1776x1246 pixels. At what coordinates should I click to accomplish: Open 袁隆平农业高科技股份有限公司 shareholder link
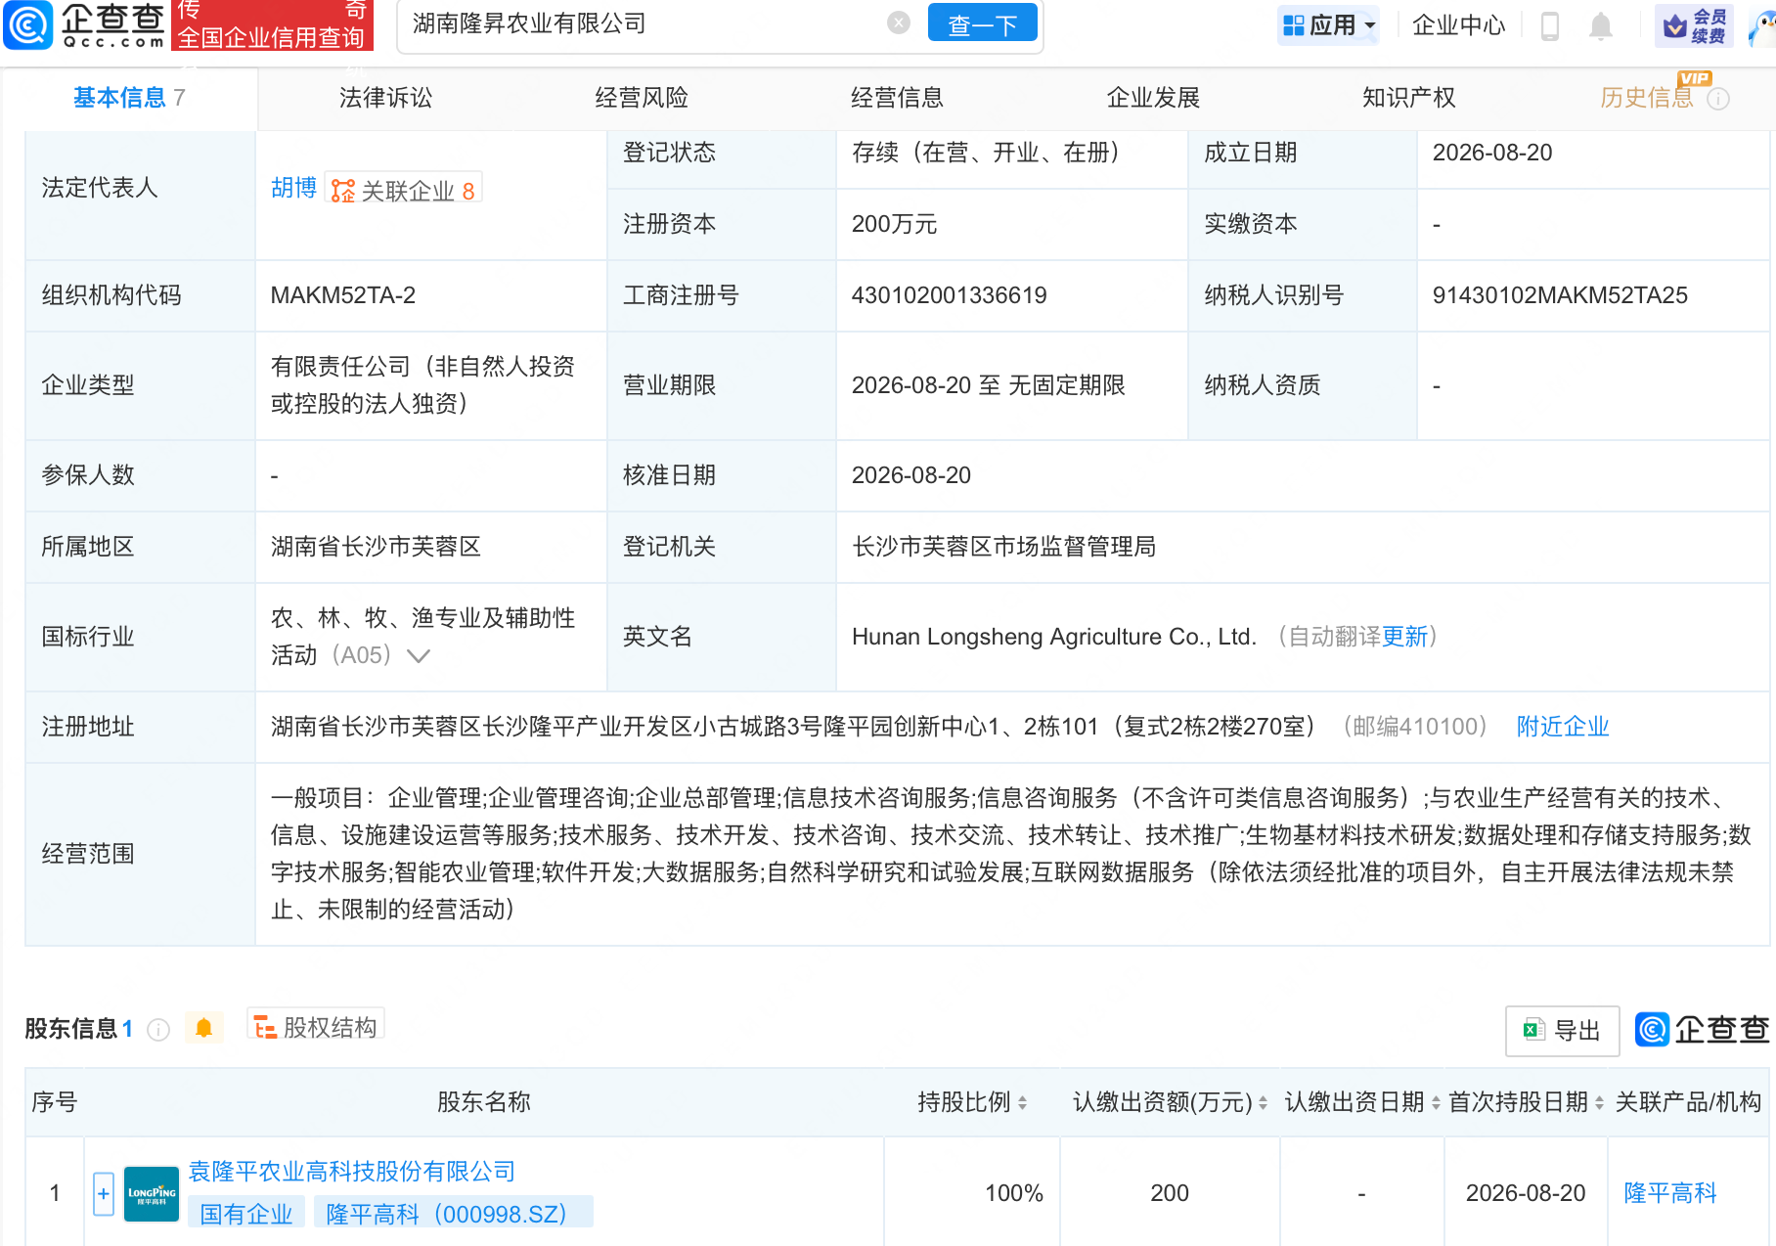tap(352, 1171)
